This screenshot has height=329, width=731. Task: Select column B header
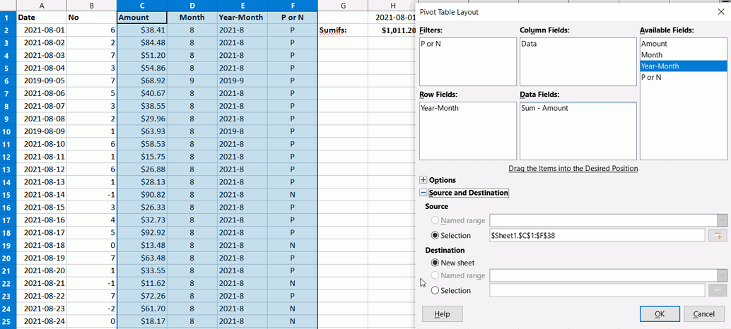pyautogui.click(x=91, y=6)
